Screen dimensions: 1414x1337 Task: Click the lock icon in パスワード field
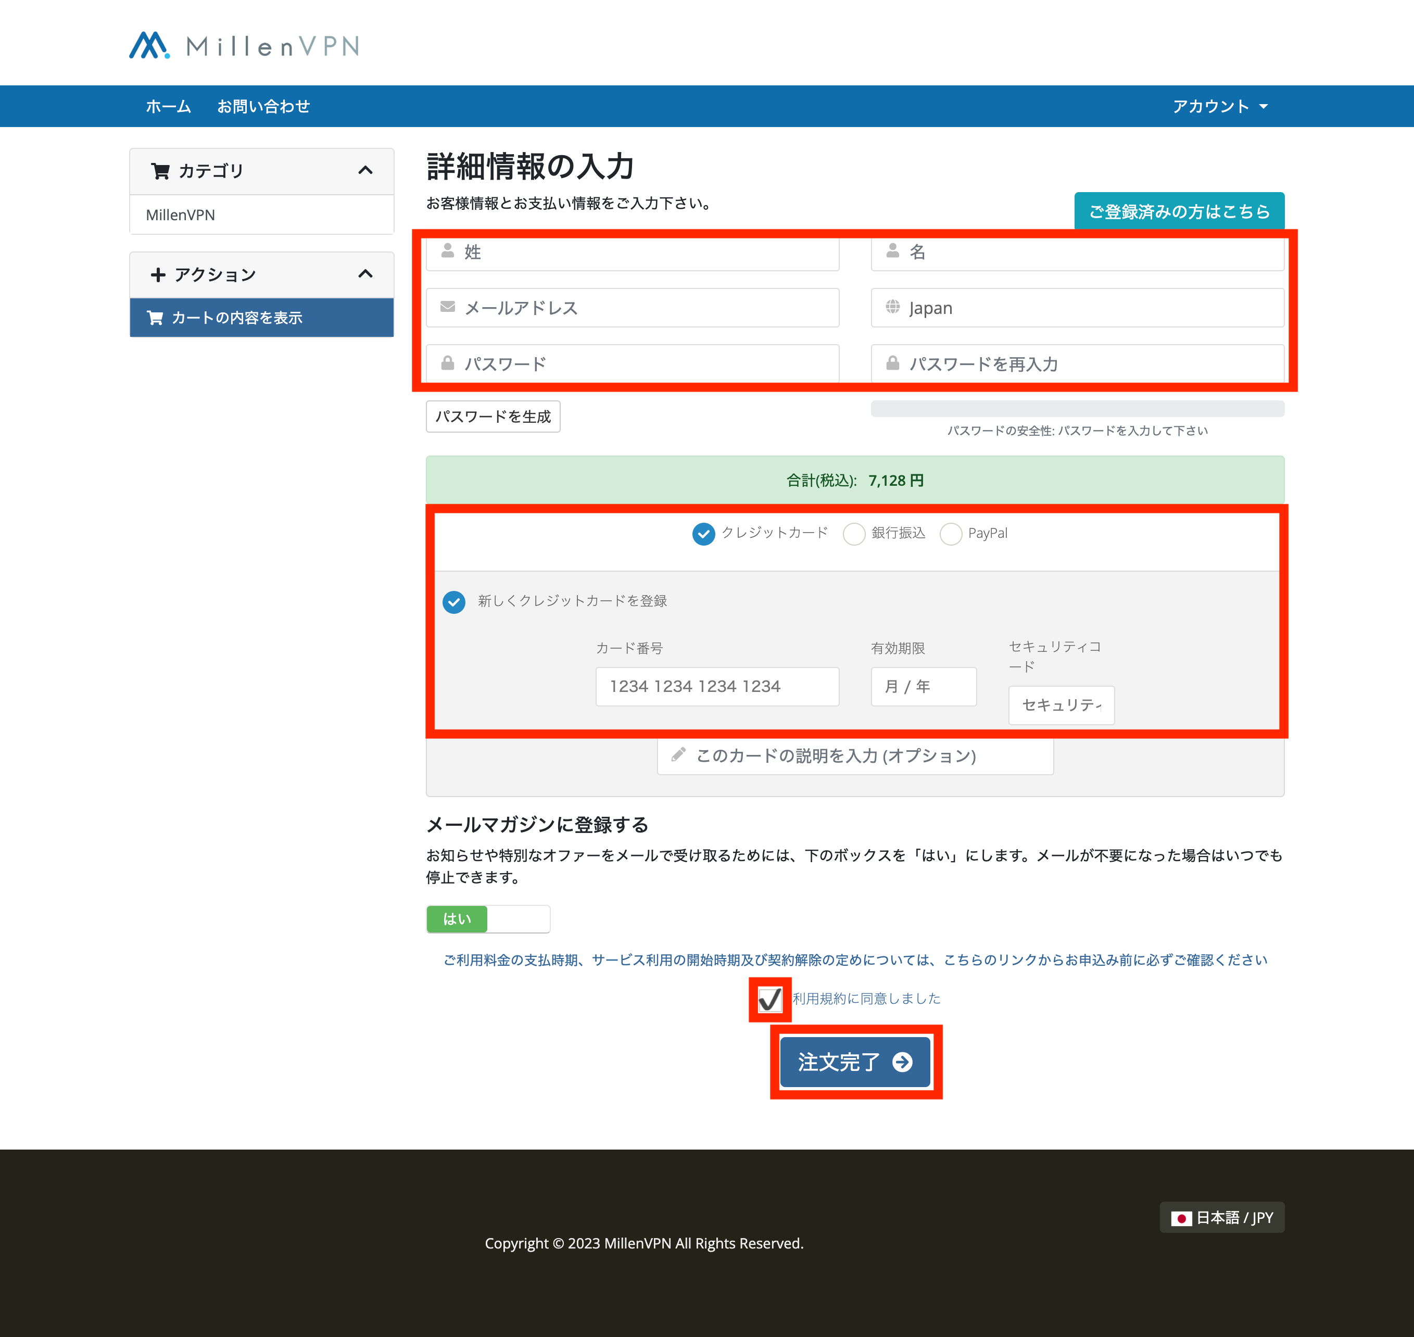click(448, 363)
